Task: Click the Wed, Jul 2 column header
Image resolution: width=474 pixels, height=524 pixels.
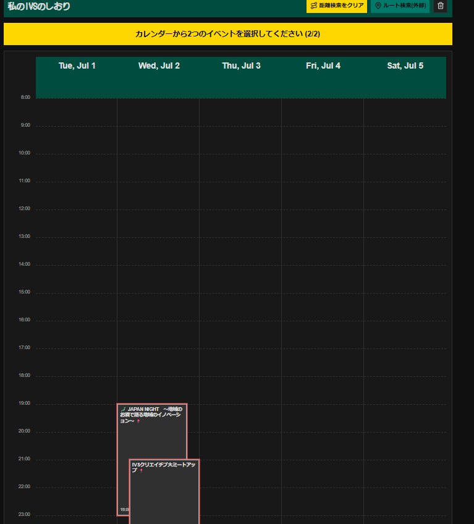Action: tap(159, 66)
